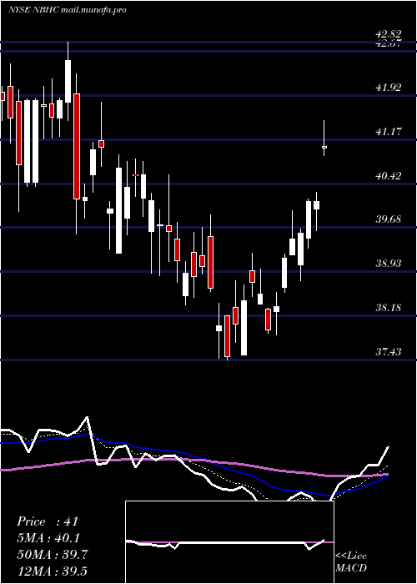
Task: Select the 41.92 price level label
Action: tap(389, 88)
